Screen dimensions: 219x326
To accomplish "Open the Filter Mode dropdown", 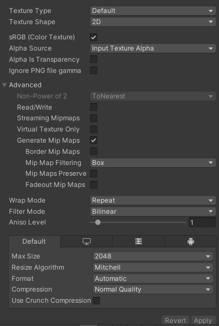I will point(153,212).
